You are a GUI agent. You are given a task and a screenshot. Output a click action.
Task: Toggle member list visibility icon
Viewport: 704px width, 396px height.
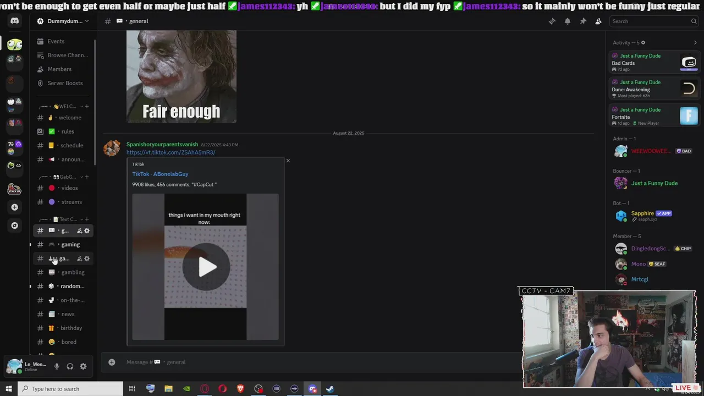(598, 21)
